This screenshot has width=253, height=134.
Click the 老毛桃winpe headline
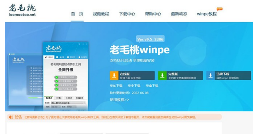140,50
